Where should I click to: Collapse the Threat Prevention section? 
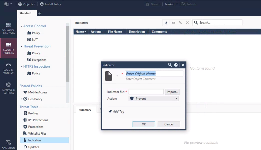[x=22, y=46]
